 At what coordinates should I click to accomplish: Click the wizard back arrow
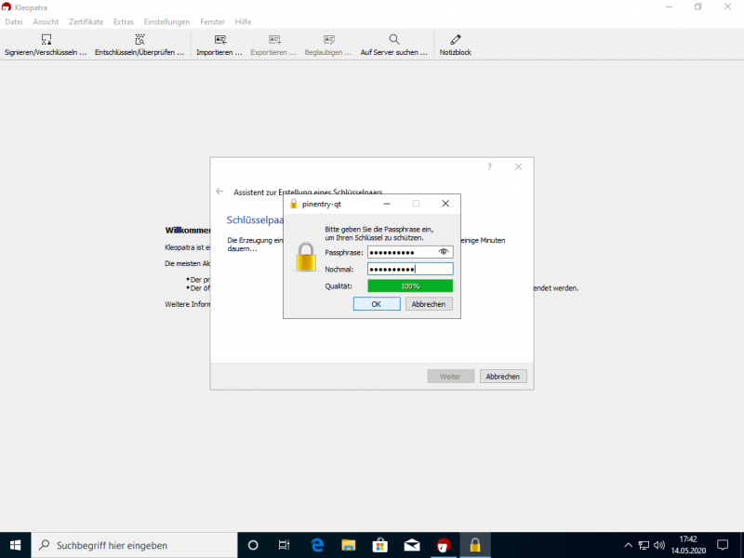click(x=219, y=192)
